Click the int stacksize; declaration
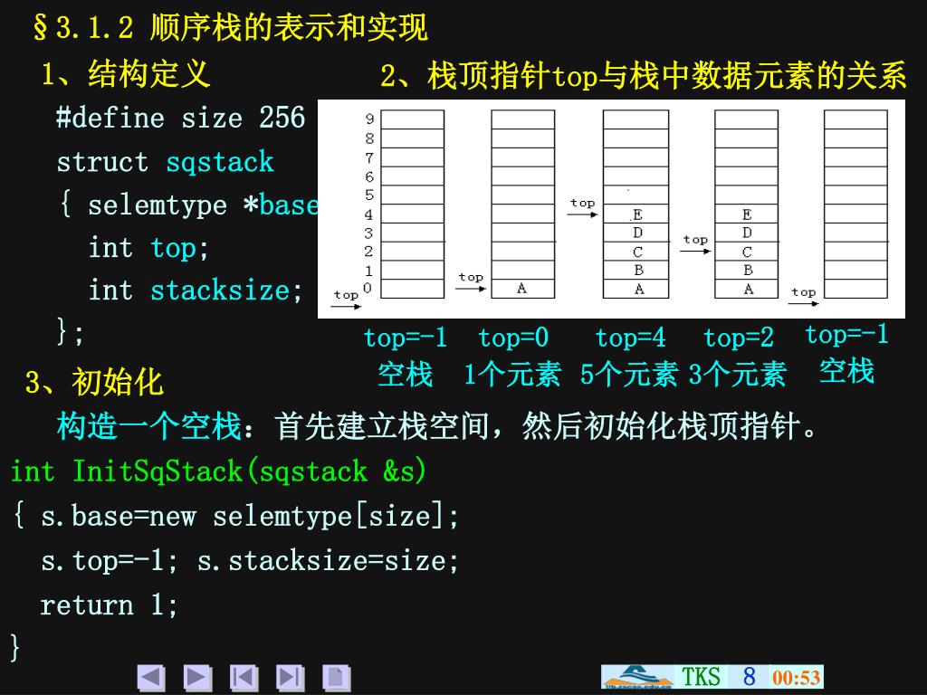Screen dimensions: 927x695 pos(196,290)
